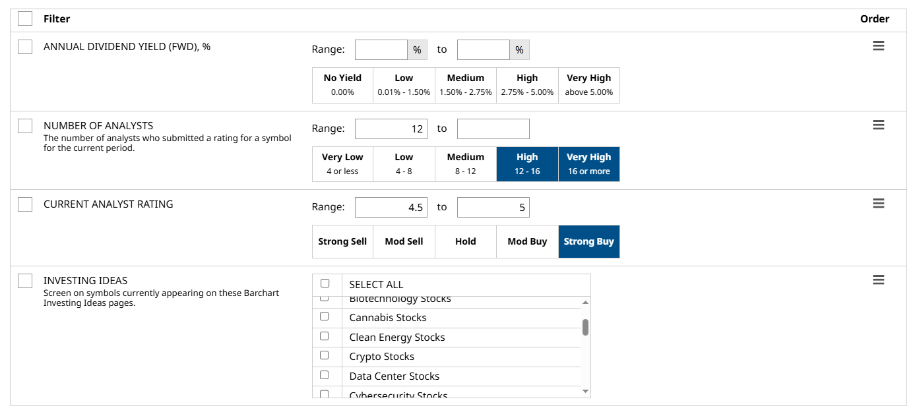Pick the Strong Sell rating button
This screenshot has width=917, height=418.
[x=342, y=241]
